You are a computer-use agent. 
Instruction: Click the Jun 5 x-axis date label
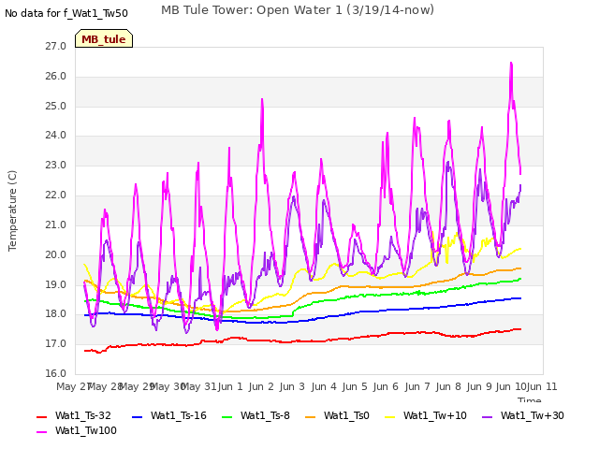(x=355, y=386)
